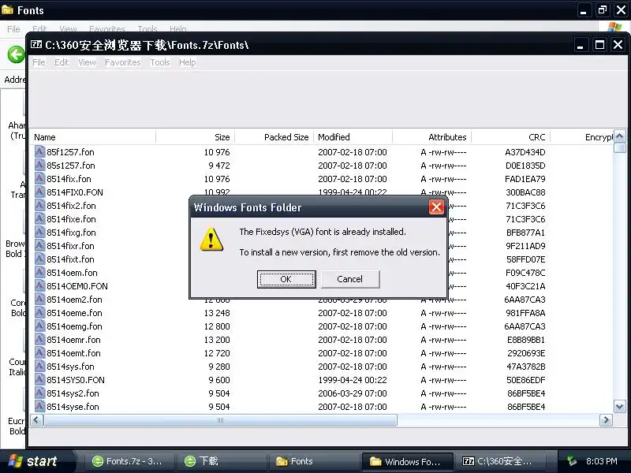Open the 7-Zip Edit menu
The height and width of the screenshot is (473, 631).
click(62, 62)
